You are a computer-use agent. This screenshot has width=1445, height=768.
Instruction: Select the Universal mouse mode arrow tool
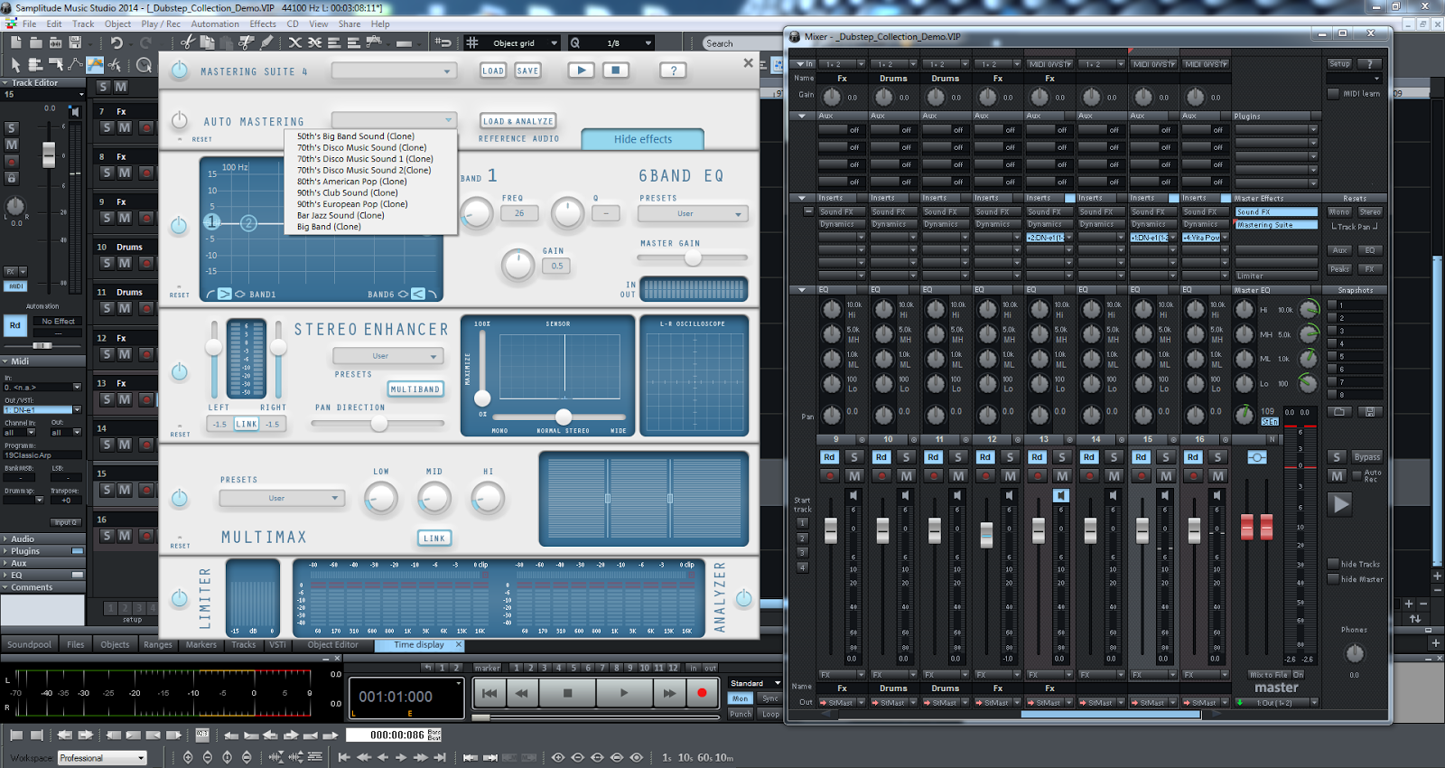pos(15,65)
